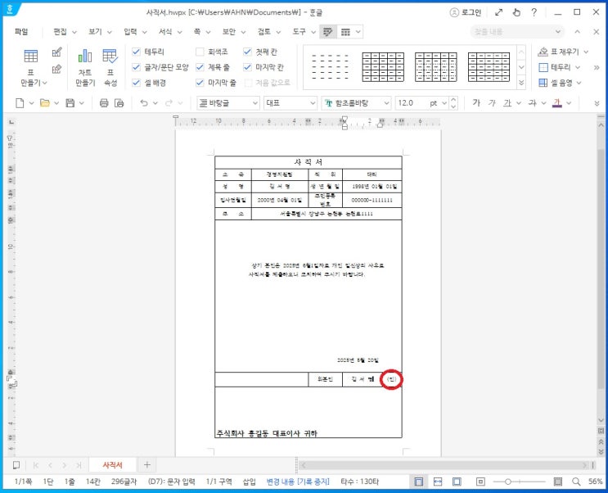The height and width of the screenshot is (493, 608).
Task: Click the 삽입 insert mode indicator
Action: tap(249, 482)
